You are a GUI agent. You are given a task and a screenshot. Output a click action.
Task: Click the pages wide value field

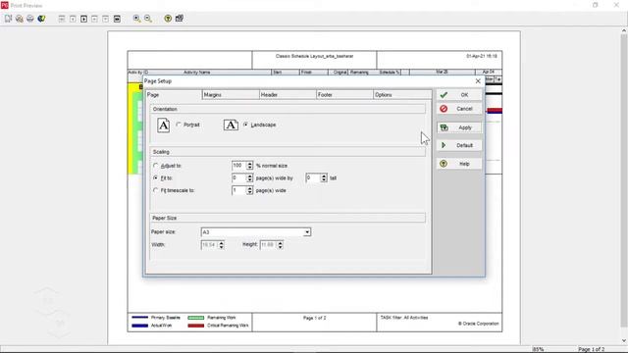point(239,178)
